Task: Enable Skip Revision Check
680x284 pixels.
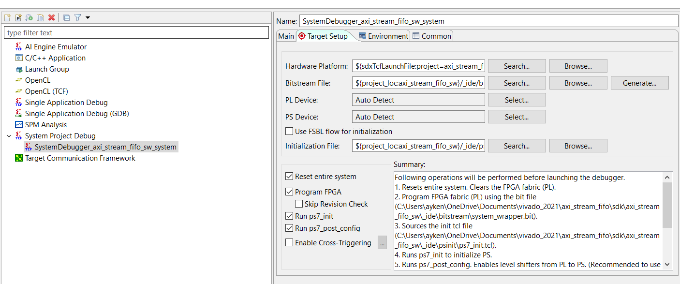Action: [299, 204]
